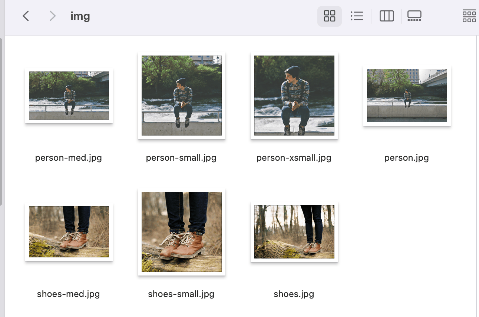
Task: Select the shoes-med.jpg thumbnail
Action: (x=69, y=232)
